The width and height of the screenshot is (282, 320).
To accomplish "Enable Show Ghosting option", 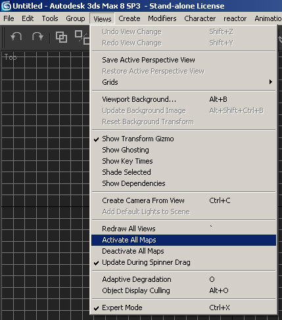I will tap(183, 150).
